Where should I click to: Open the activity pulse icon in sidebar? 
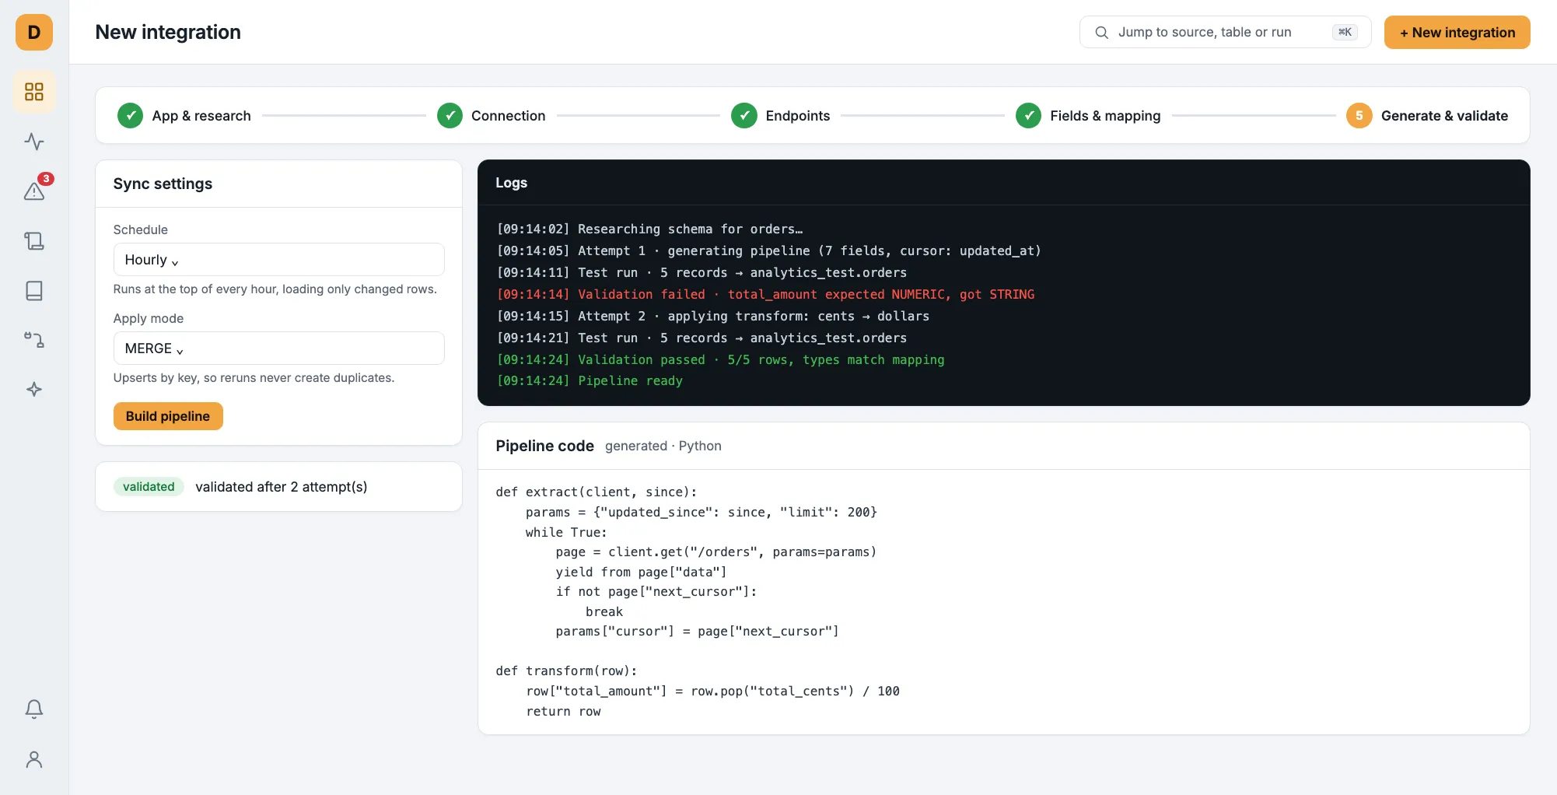tap(34, 142)
